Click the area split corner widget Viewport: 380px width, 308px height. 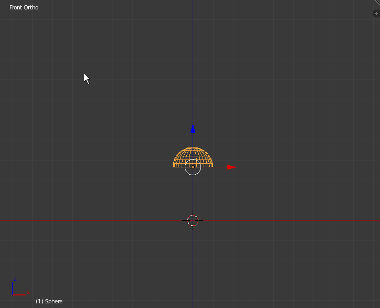(x=377, y=2)
